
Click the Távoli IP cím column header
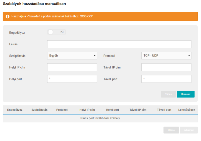click(x=138, y=110)
